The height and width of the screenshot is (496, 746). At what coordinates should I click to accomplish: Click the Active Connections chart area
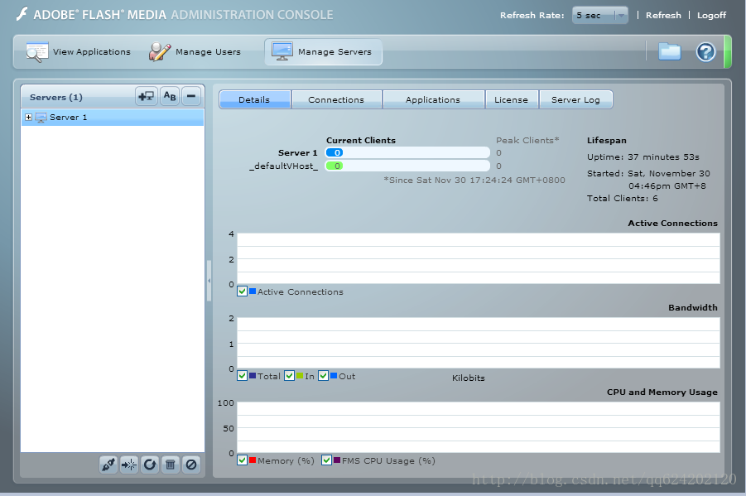[478, 258]
